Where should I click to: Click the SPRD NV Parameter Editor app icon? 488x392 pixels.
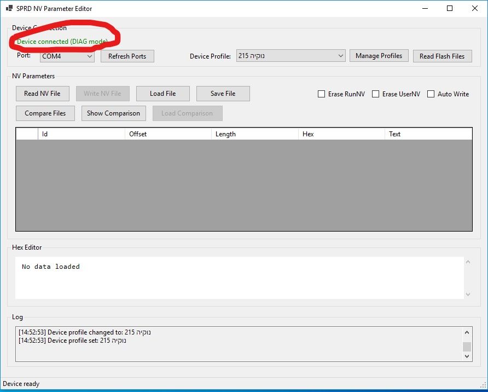click(9, 9)
